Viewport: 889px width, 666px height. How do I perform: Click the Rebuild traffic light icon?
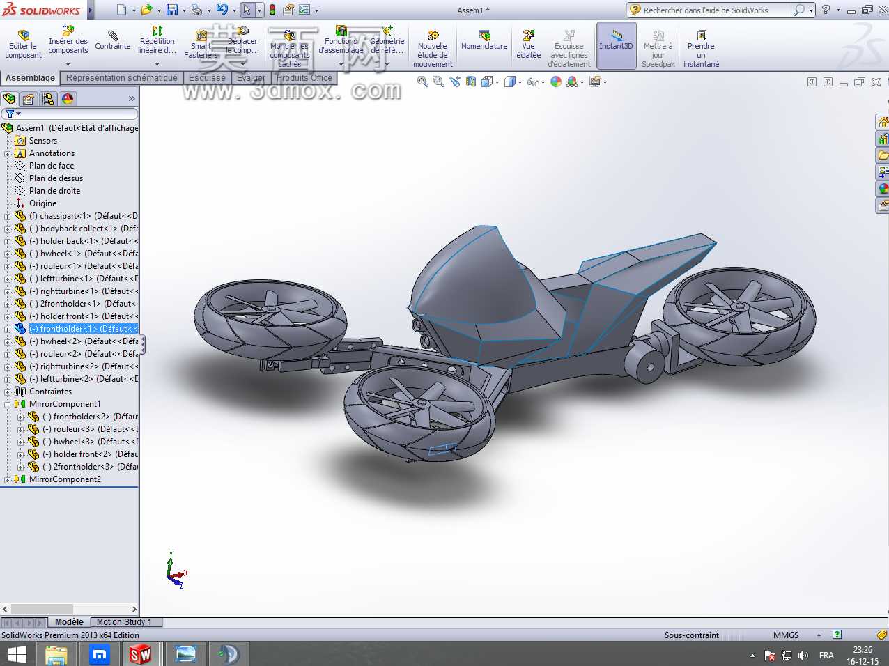point(272,10)
